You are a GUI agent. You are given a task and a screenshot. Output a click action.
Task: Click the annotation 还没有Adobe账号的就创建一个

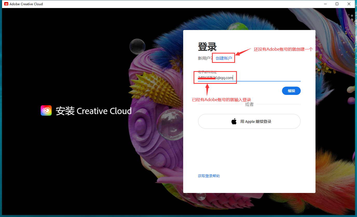(283, 49)
